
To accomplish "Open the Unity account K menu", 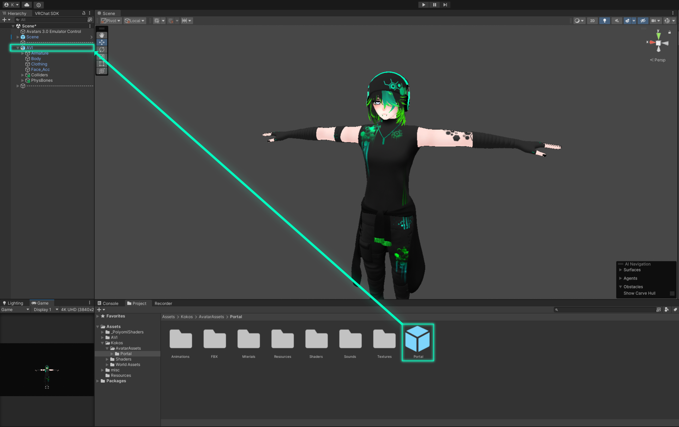I will (12, 5).
